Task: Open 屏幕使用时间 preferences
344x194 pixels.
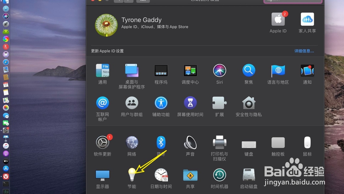Action: [190, 103]
